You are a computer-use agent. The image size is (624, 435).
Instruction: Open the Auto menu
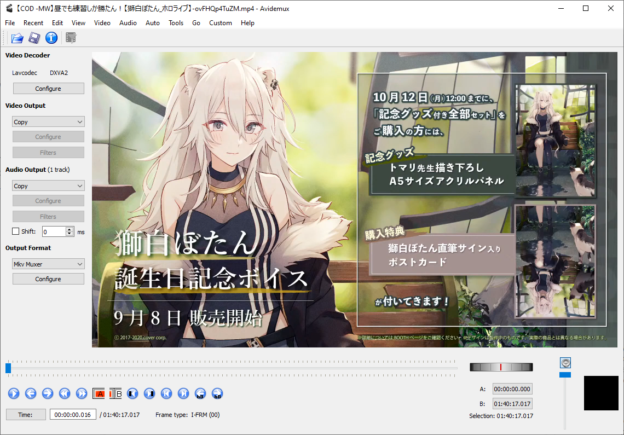coord(153,22)
